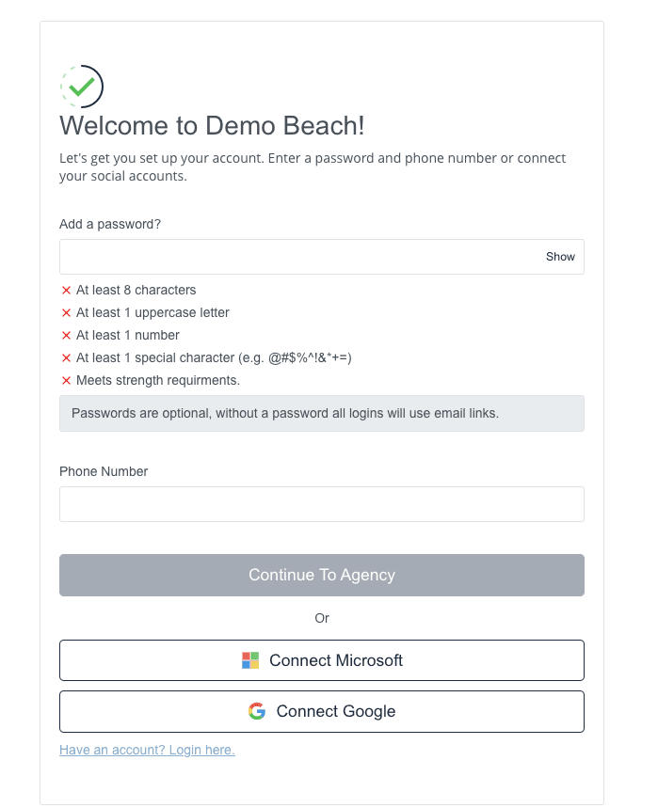Click the Connect Google button

(x=322, y=711)
